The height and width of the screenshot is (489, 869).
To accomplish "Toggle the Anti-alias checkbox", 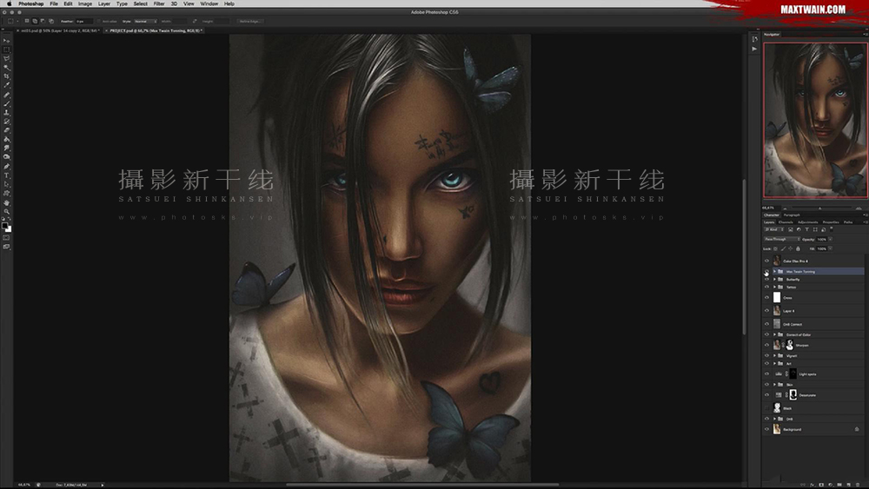I will click(x=99, y=21).
